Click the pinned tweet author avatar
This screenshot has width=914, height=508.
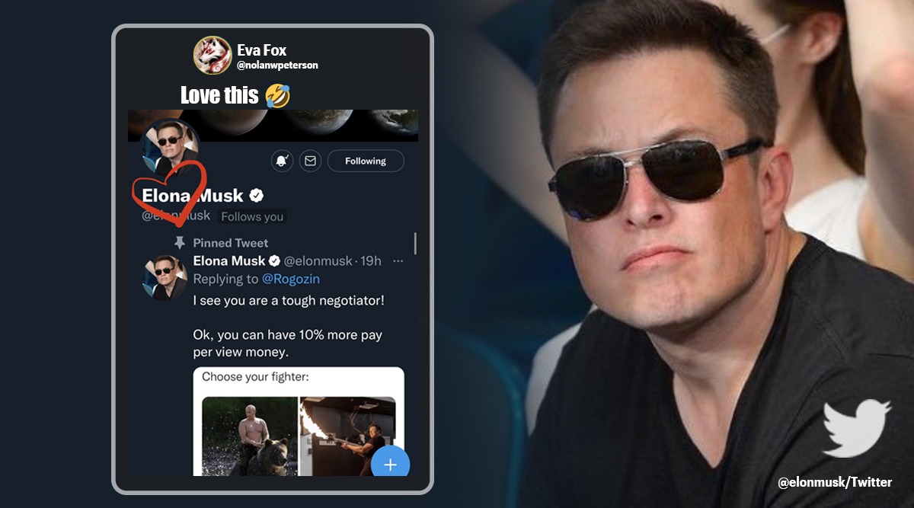tap(165, 277)
